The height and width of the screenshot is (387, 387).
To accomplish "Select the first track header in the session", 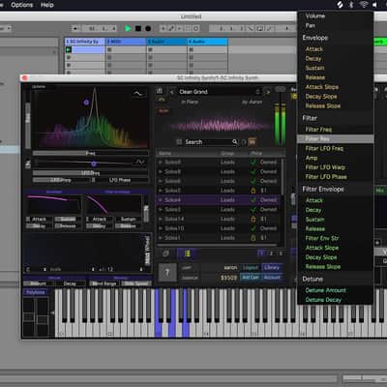I will pyautogui.click(x=85, y=42).
